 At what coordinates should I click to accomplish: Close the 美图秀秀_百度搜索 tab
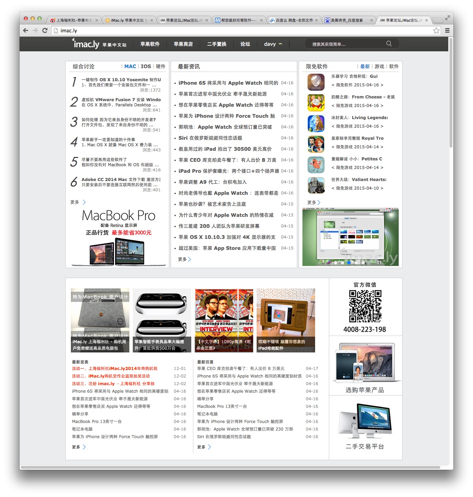371,20
